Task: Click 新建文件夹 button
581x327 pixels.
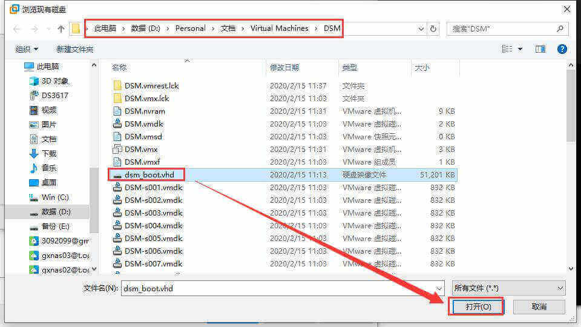Action: [x=75, y=49]
